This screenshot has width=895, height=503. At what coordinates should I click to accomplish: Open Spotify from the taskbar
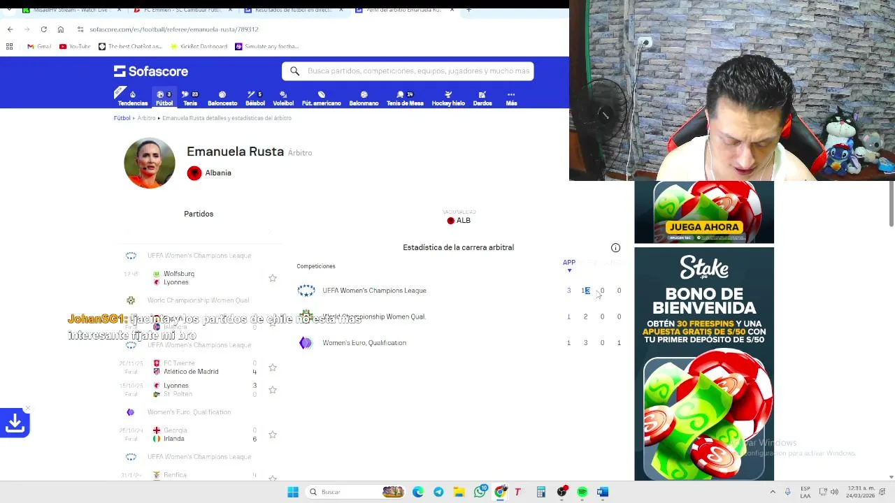click(x=582, y=492)
